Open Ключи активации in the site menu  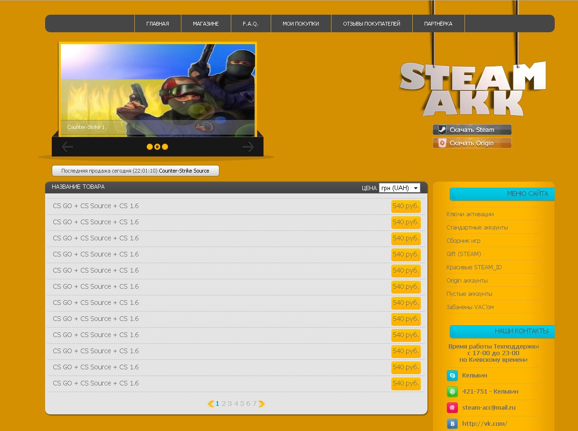click(470, 214)
